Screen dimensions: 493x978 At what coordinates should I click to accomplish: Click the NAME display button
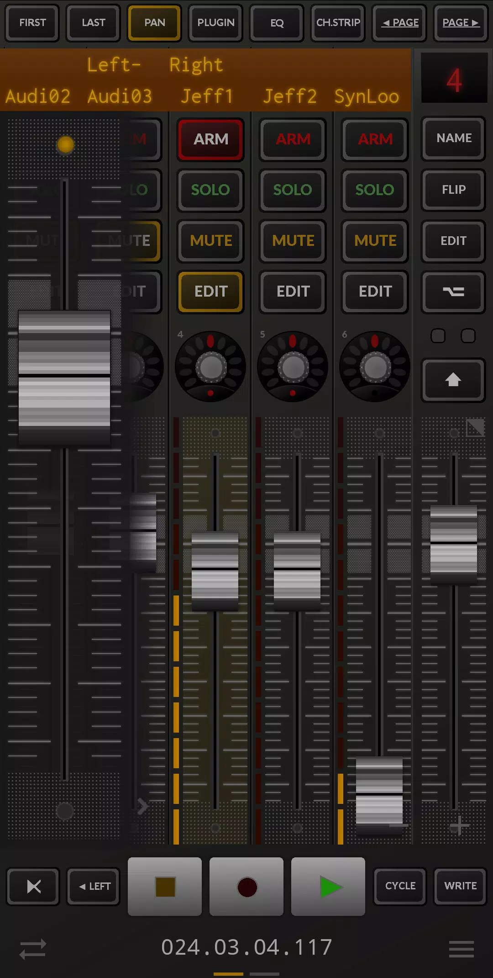pos(453,138)
